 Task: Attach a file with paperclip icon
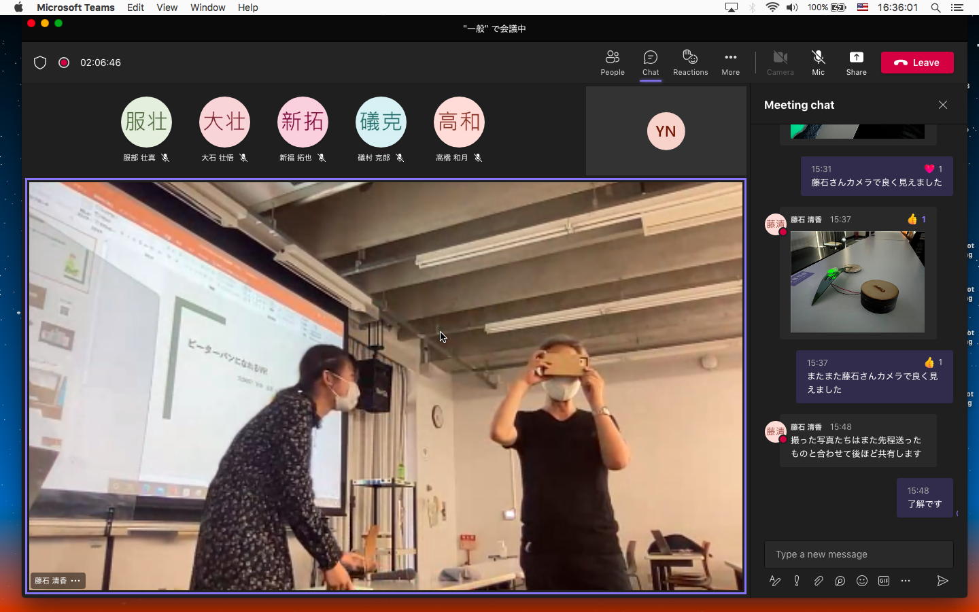(819, 581)
